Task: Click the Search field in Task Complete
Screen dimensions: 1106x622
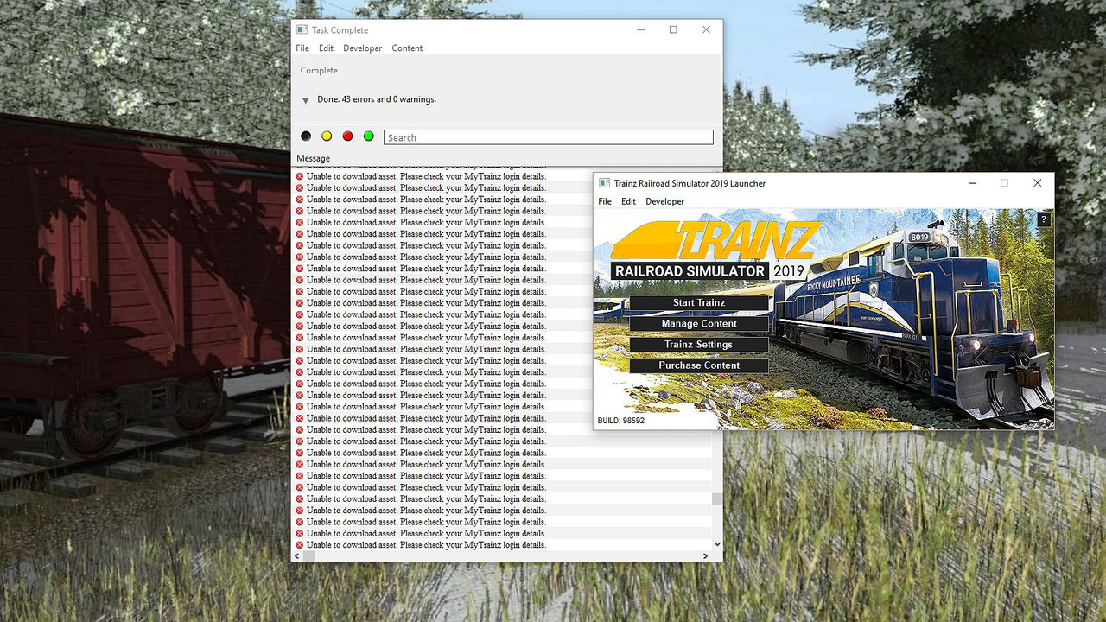Action: (x=549, y=137)
